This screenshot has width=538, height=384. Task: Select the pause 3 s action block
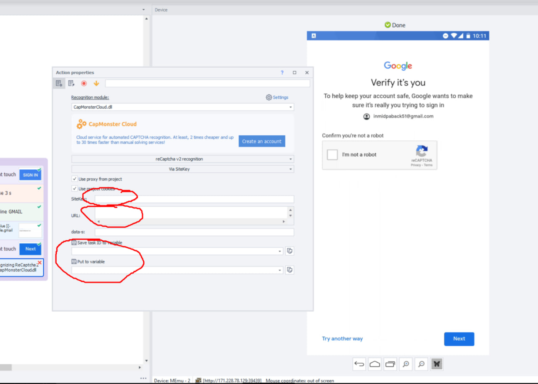(x=21, y=193)
